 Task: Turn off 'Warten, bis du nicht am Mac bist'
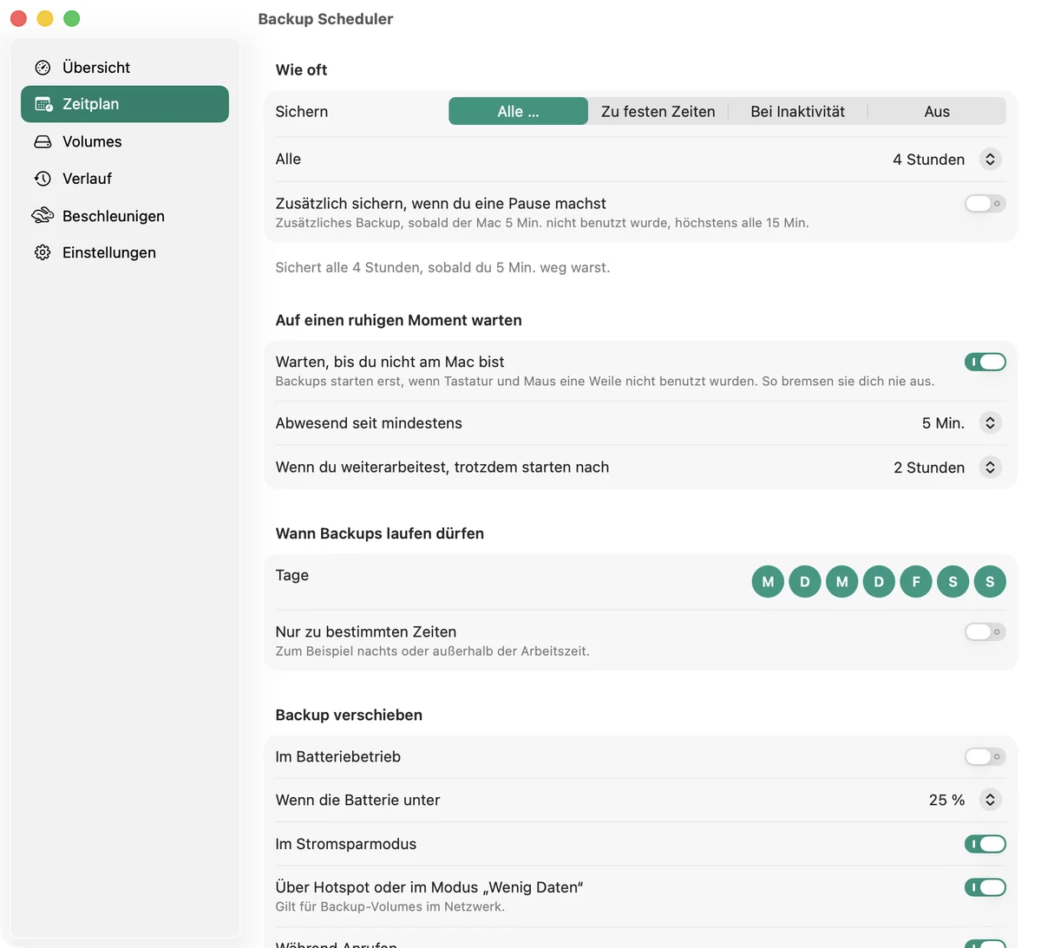point(985,362)
